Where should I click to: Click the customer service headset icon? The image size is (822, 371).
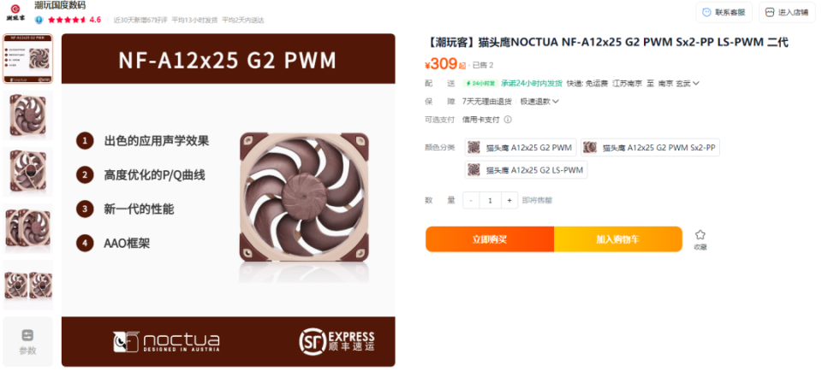click(706, 13)
